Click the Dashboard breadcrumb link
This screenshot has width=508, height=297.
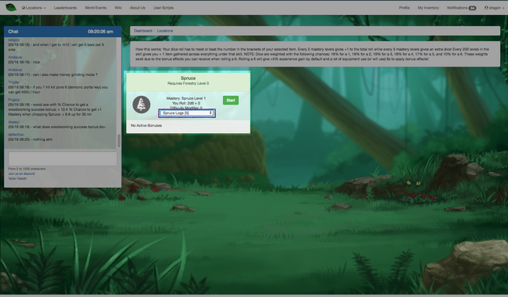[x=143, y=31]
